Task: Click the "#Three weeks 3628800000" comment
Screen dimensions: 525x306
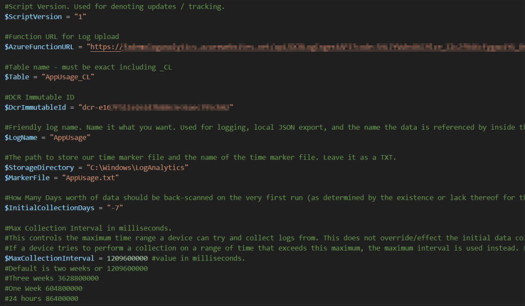Action: point(51,278)
